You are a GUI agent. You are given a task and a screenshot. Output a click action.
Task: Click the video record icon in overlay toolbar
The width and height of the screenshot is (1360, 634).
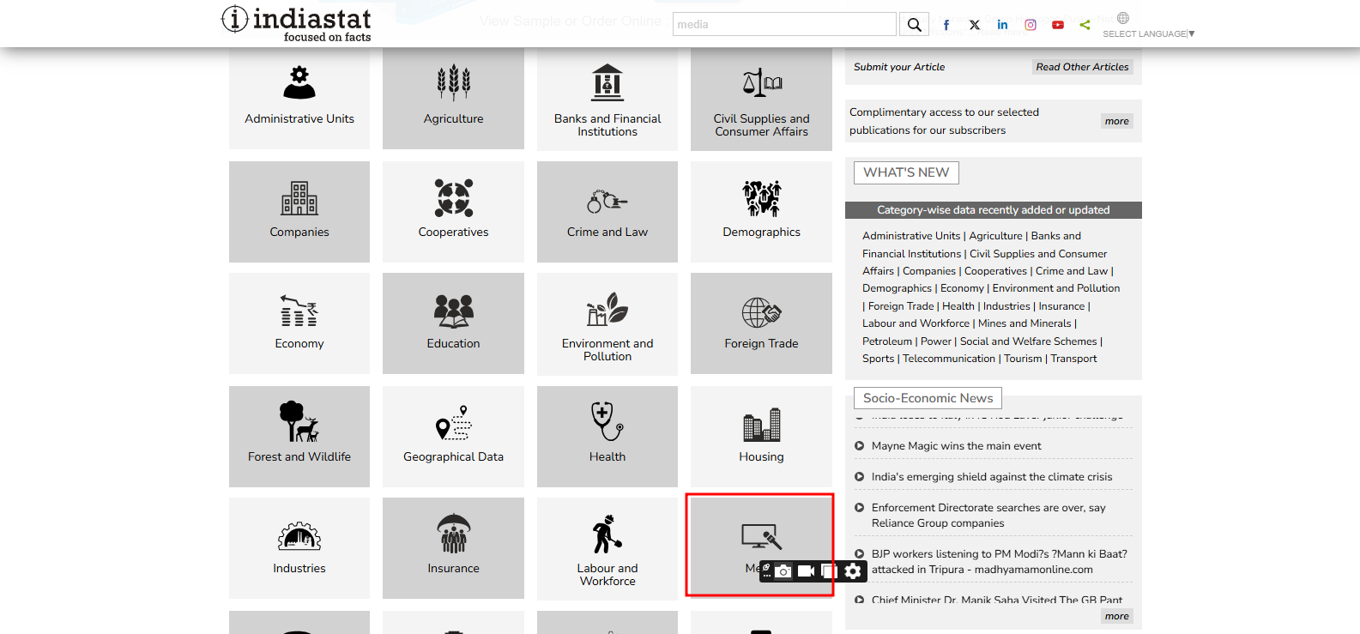(806, 571)
